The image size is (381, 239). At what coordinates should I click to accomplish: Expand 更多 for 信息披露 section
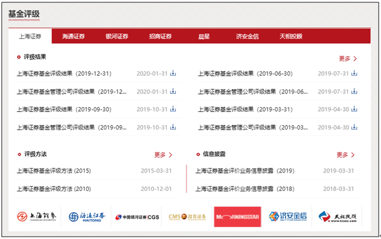[345, 155]
